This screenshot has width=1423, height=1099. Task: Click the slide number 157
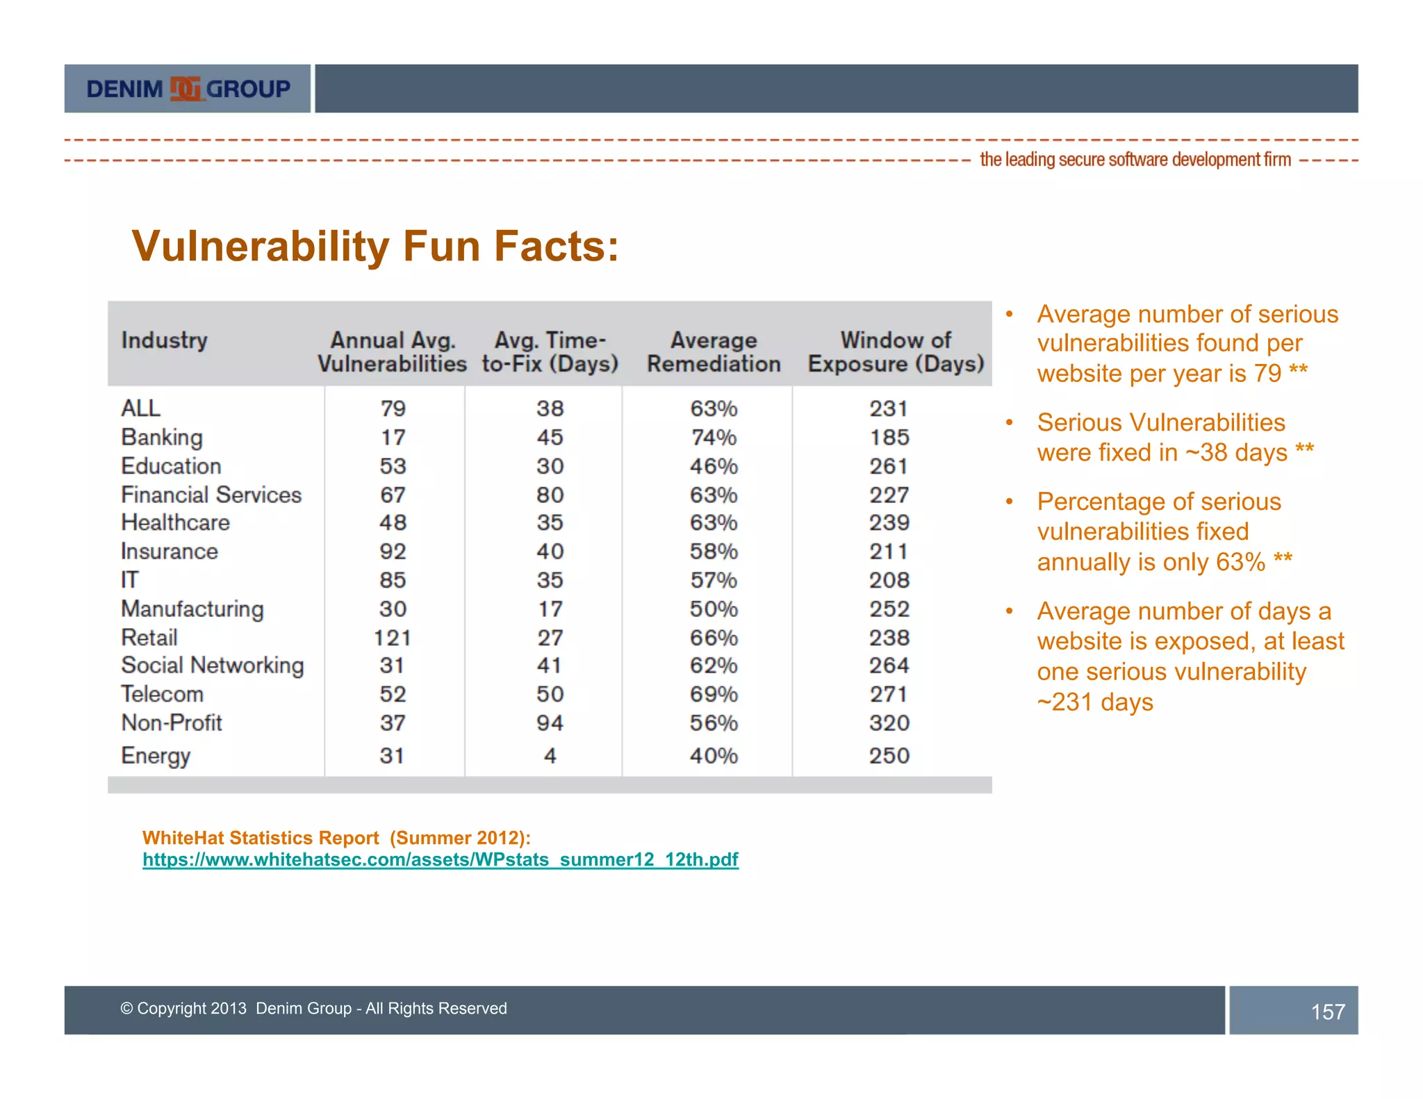[1327, 1011]
